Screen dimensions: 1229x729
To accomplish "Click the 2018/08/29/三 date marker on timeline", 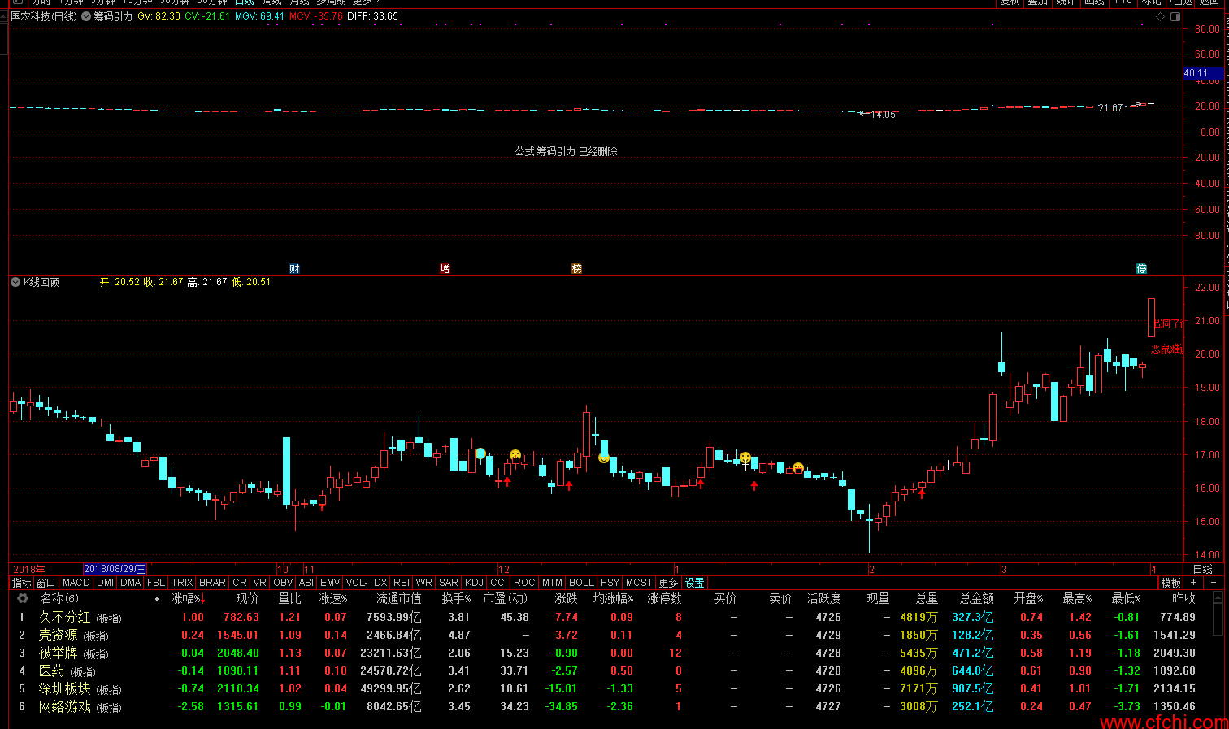I will click(x=115, y=569).
